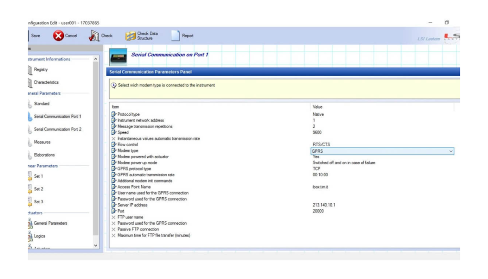This screenshot has width=488, height=279.
Task: Open the Report document icon
Action: 175,36
